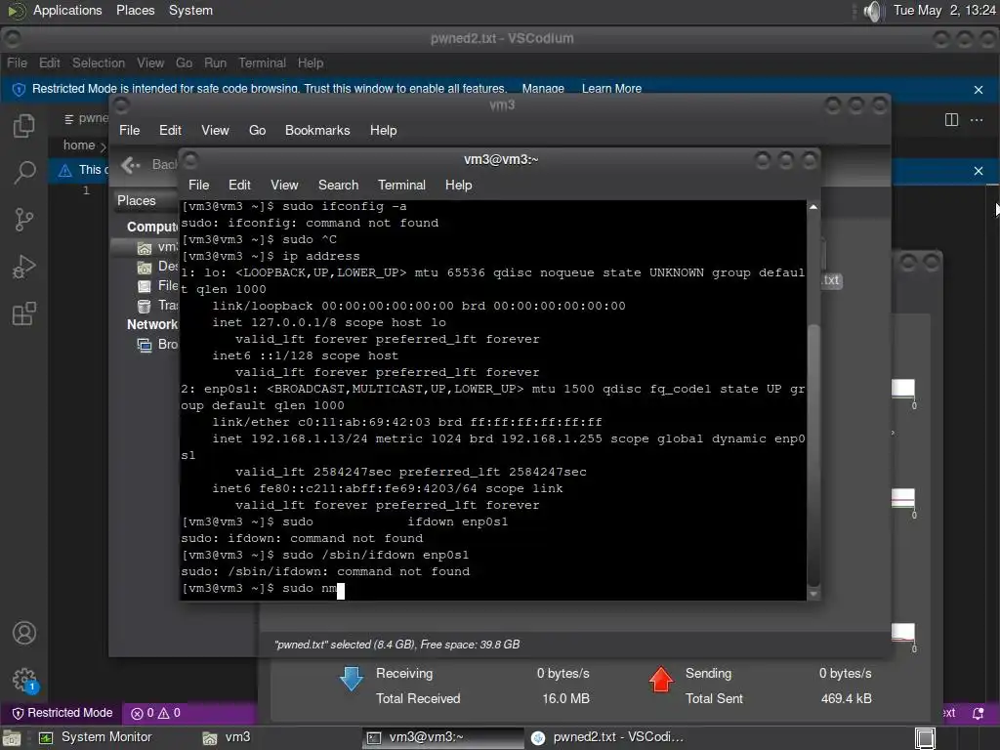
Task: Open the terminal Help menu
Action: click(x=458, y=185)
